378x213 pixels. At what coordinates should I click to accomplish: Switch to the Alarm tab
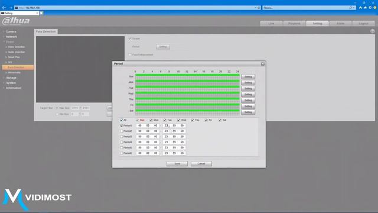click(x=340, y=24)
